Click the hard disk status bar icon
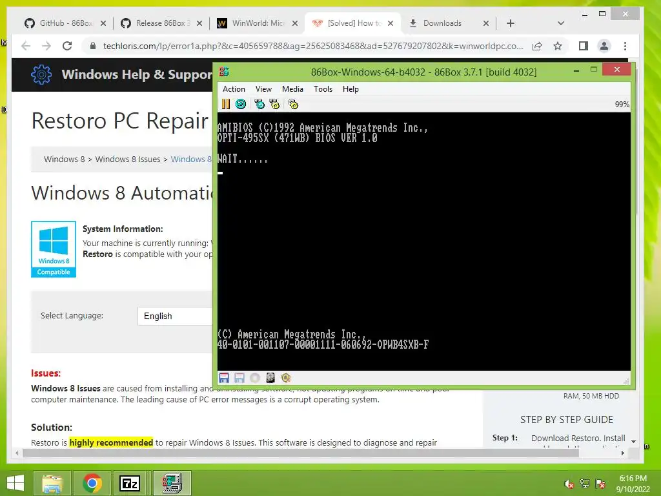The image size is (661, 496). [270, 378]
